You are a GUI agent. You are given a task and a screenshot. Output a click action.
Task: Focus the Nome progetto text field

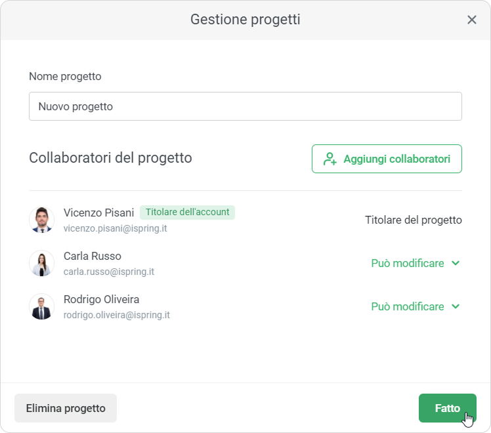tap(245, 106)
